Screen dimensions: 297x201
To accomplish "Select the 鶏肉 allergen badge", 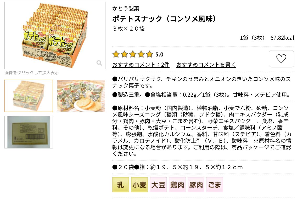I will click(x=177, y=185).
